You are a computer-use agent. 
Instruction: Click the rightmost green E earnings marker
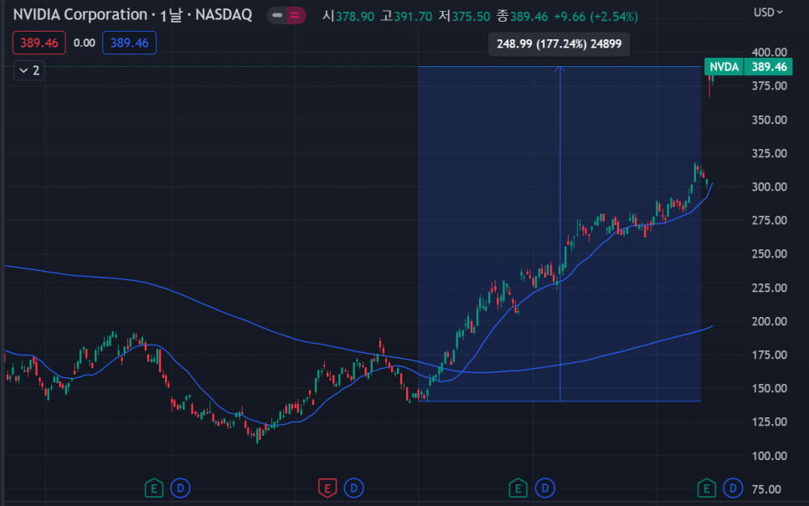tap(706, 488)
